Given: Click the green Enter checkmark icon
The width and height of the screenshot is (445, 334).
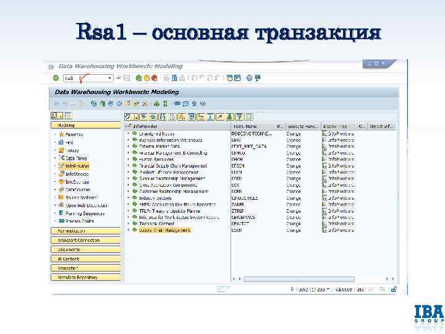Looking at the screenshot, I should 56,78.
